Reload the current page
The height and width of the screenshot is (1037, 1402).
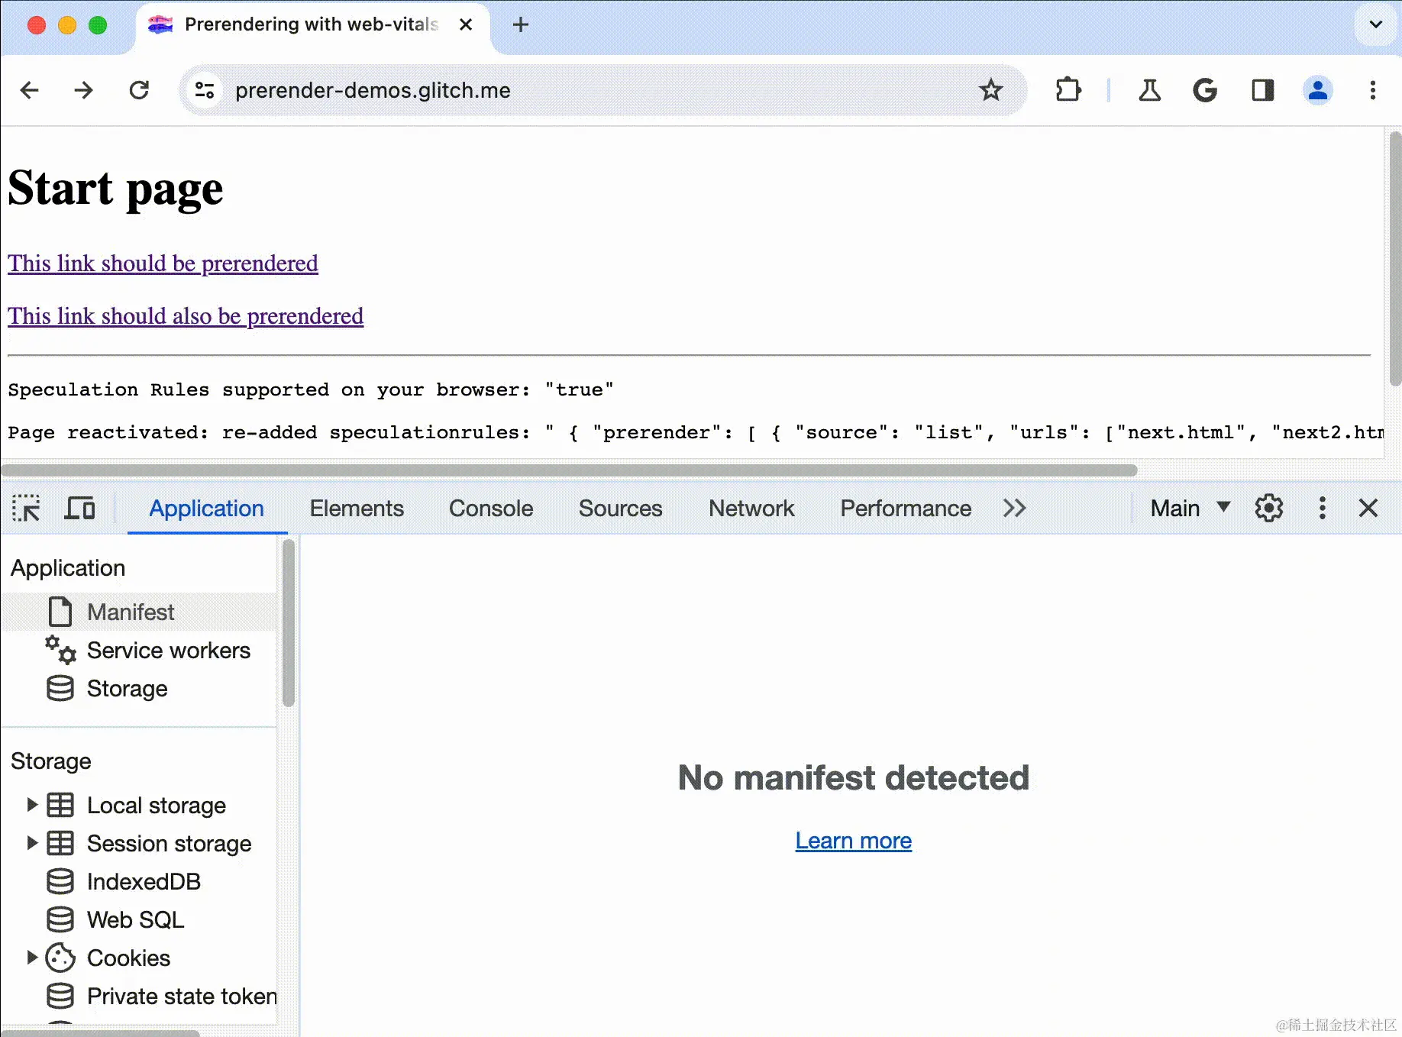pos(139,90)
